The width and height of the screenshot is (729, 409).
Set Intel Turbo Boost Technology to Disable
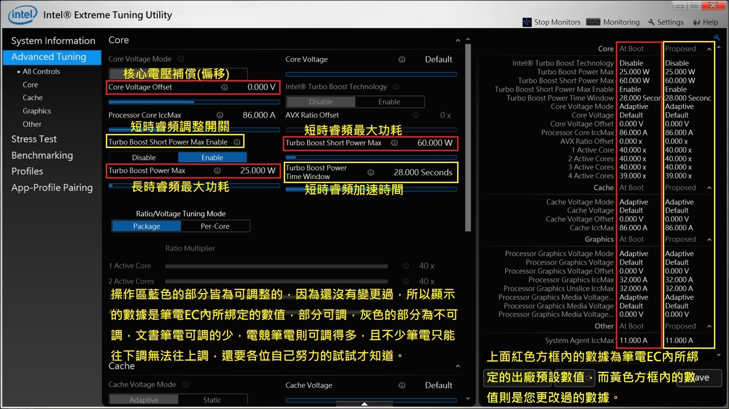(321, 102)
